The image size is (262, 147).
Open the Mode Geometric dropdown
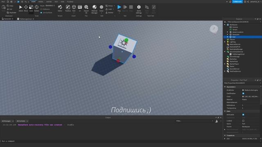click(x=50, y=5)
